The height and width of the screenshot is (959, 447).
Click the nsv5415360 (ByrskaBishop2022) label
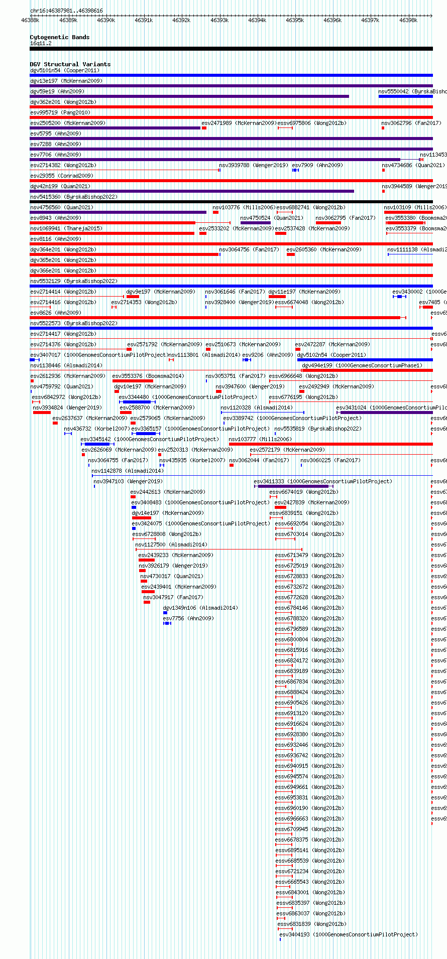pos(74,197)
